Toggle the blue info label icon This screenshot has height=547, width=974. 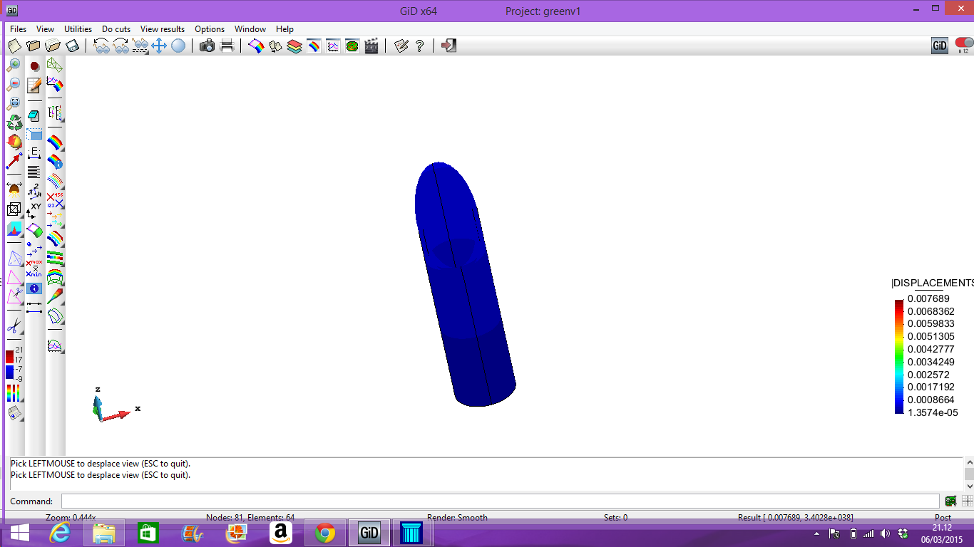click(x=34, y=288)
